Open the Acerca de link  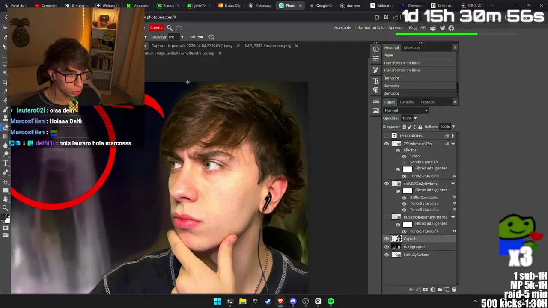(x=343, y=28)
